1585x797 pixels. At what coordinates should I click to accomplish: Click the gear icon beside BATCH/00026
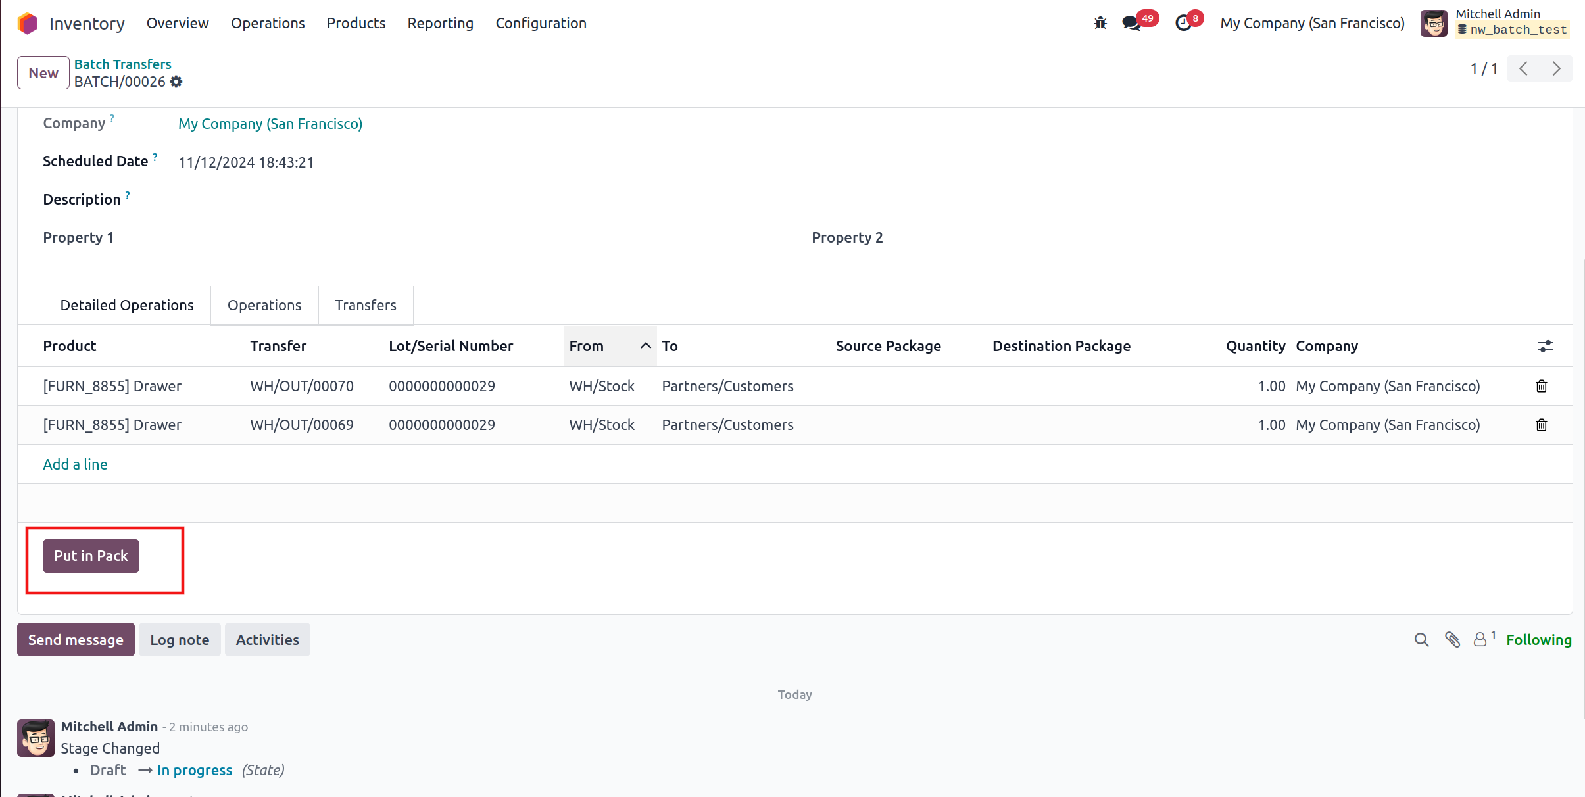[x=176, y=82]
